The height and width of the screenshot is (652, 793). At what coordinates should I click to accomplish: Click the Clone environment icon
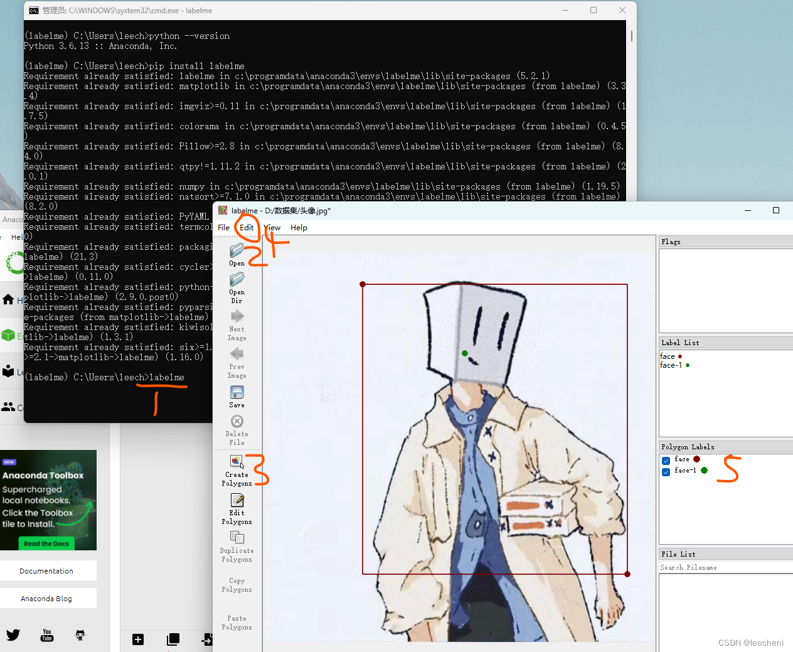click(173, 639)
